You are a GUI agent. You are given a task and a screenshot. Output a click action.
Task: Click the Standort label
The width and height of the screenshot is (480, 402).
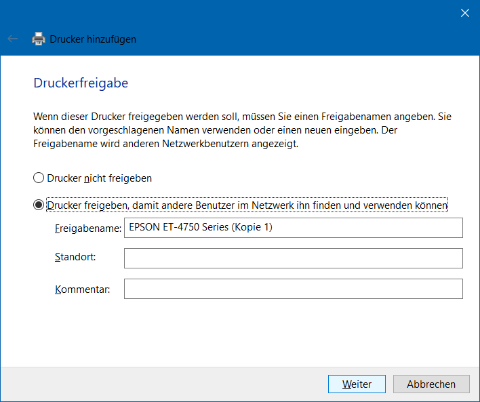click(x=75, y=257)
